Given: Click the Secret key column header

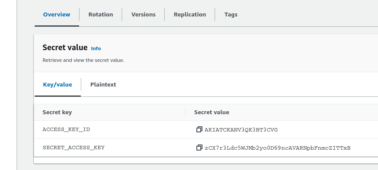Looking at the screenshot, I should [57, 112].
